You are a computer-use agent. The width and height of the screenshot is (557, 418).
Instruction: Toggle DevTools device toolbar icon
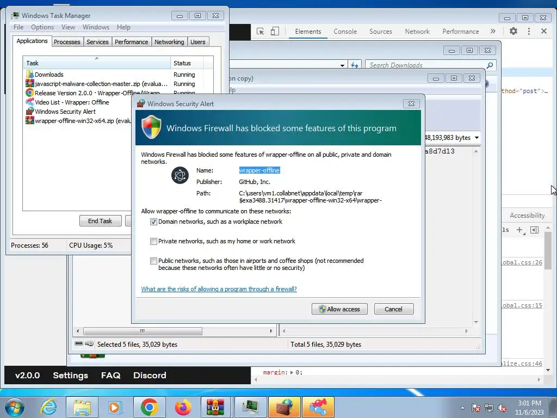click(275, 31)
